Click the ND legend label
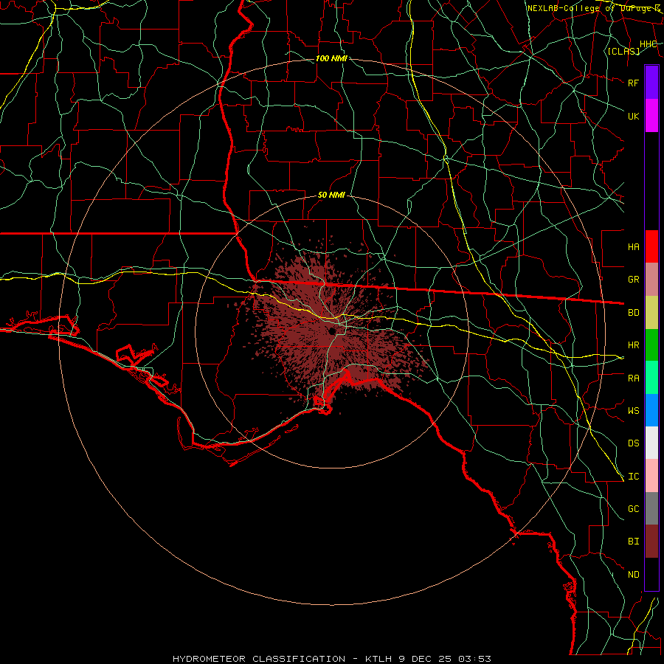 click(633, 575)
